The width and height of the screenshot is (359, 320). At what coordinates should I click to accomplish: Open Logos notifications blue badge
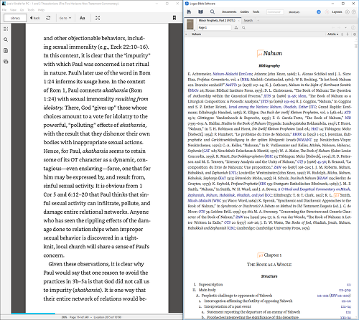[x=319, y=11]
